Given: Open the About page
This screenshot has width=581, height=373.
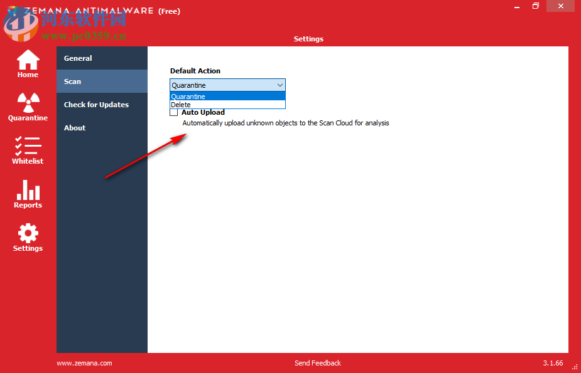Looking at the screenshot, I should click(75, 127).
